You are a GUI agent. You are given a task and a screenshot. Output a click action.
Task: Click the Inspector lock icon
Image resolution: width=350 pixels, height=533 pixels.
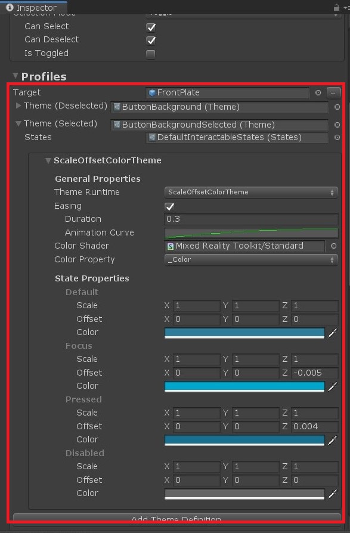click(336, 7)
